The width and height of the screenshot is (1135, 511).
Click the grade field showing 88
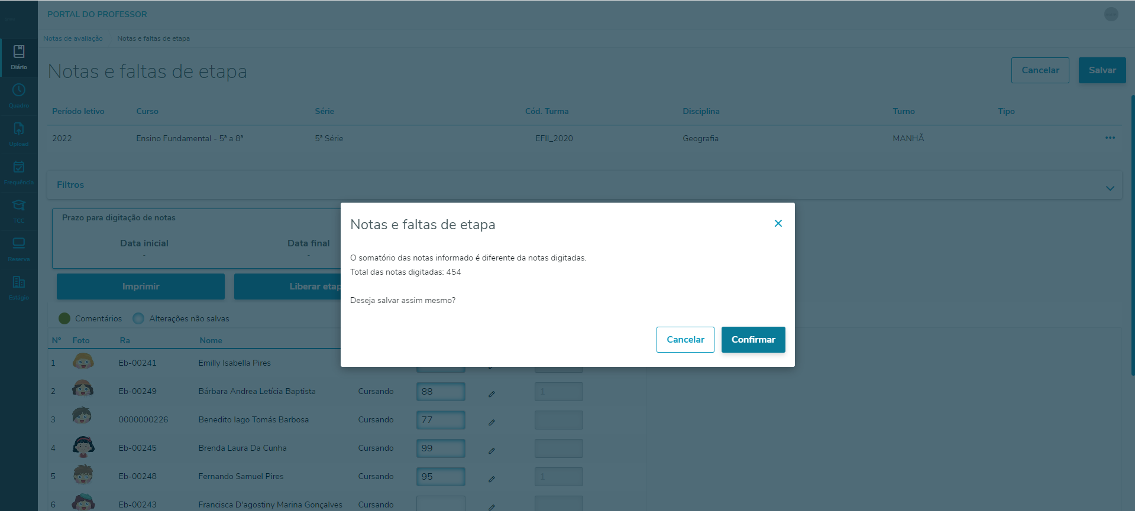coord(441,392)
